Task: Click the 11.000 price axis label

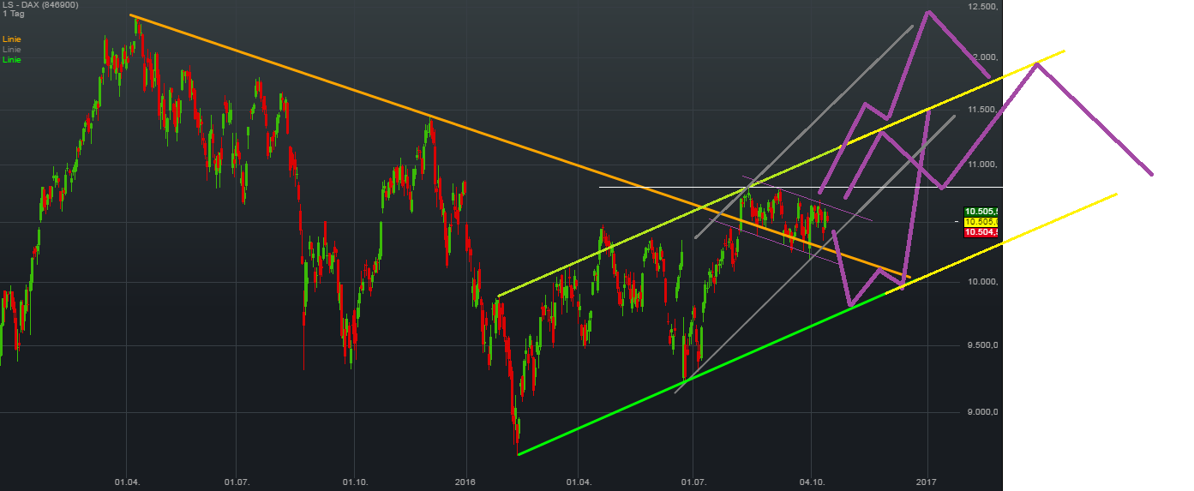Action: 984,164
